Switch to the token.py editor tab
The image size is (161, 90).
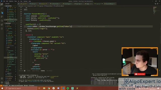pos(33,4)
